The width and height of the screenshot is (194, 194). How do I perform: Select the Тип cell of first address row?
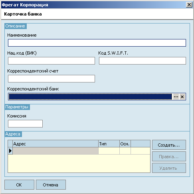(x=109, y=151)
